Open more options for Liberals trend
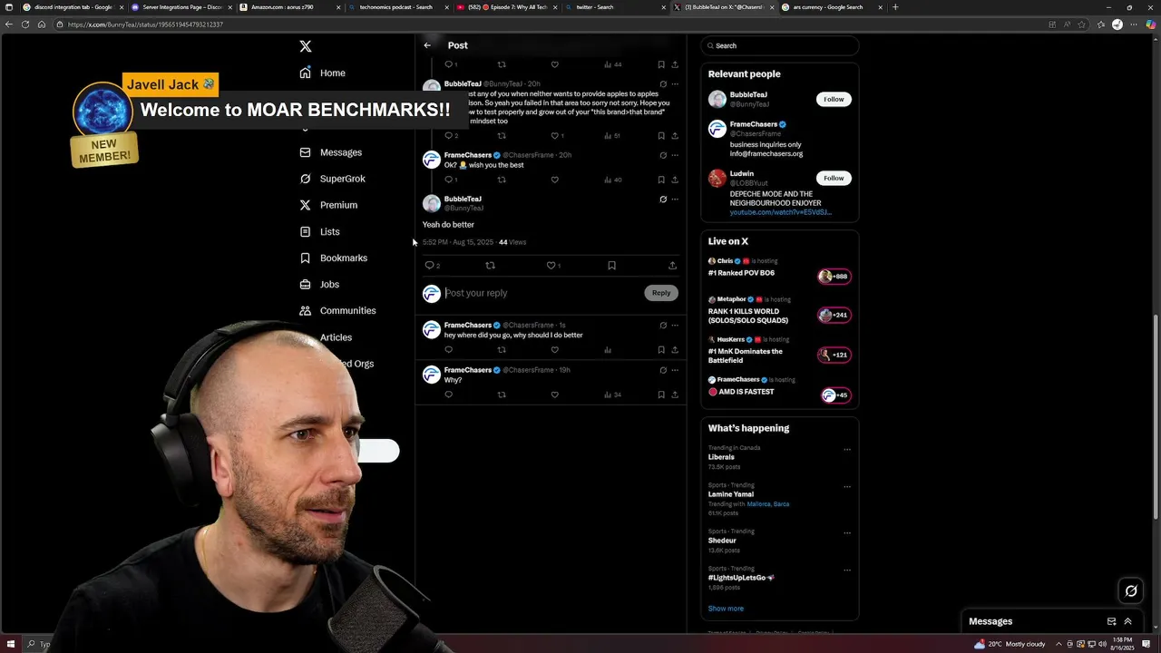 click(847, 449)
